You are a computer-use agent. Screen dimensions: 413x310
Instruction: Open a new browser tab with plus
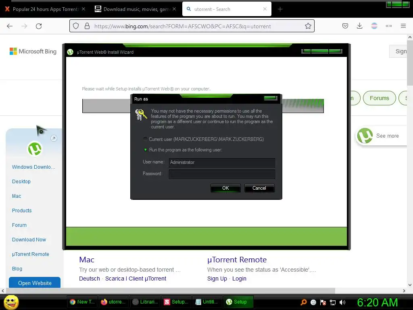[x=280, y=9]
